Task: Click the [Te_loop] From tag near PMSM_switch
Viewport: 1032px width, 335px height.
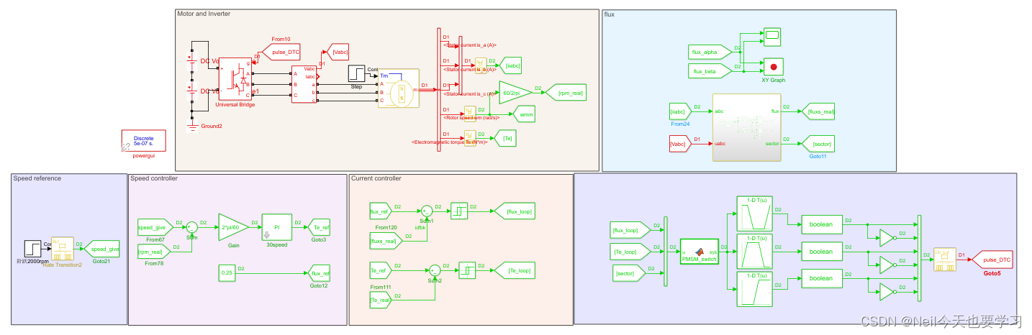Action: click(629, 252)
